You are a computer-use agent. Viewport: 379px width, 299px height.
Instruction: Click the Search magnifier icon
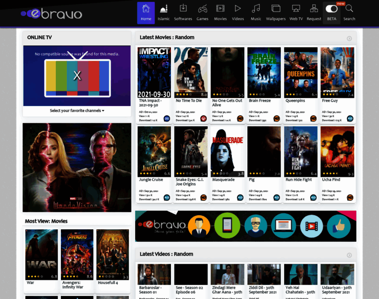pyautogui.click(x=349, y=9)
